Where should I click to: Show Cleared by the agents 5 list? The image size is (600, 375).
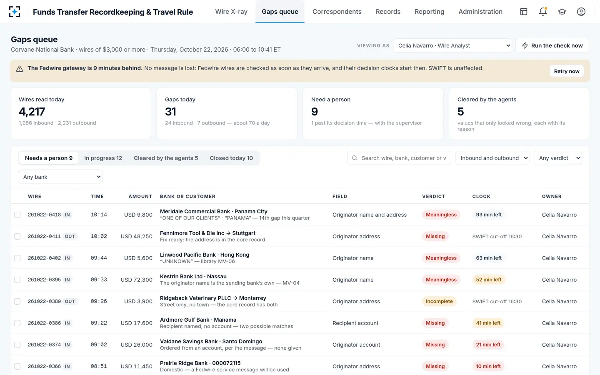pos(166,158)
